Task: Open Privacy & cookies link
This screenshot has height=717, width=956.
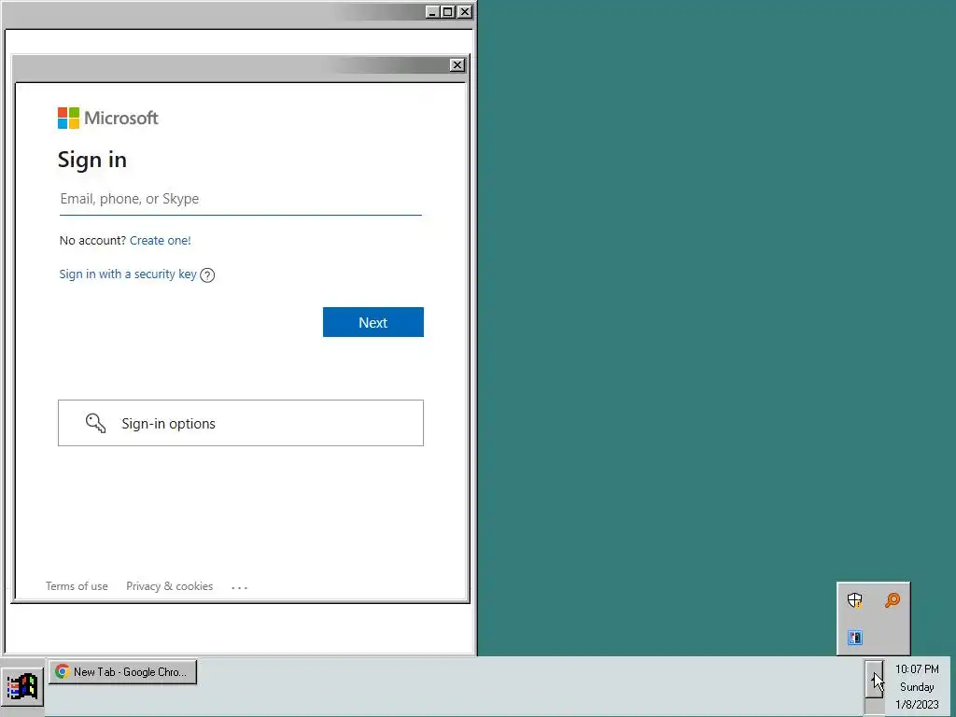Action: (170, 586)
